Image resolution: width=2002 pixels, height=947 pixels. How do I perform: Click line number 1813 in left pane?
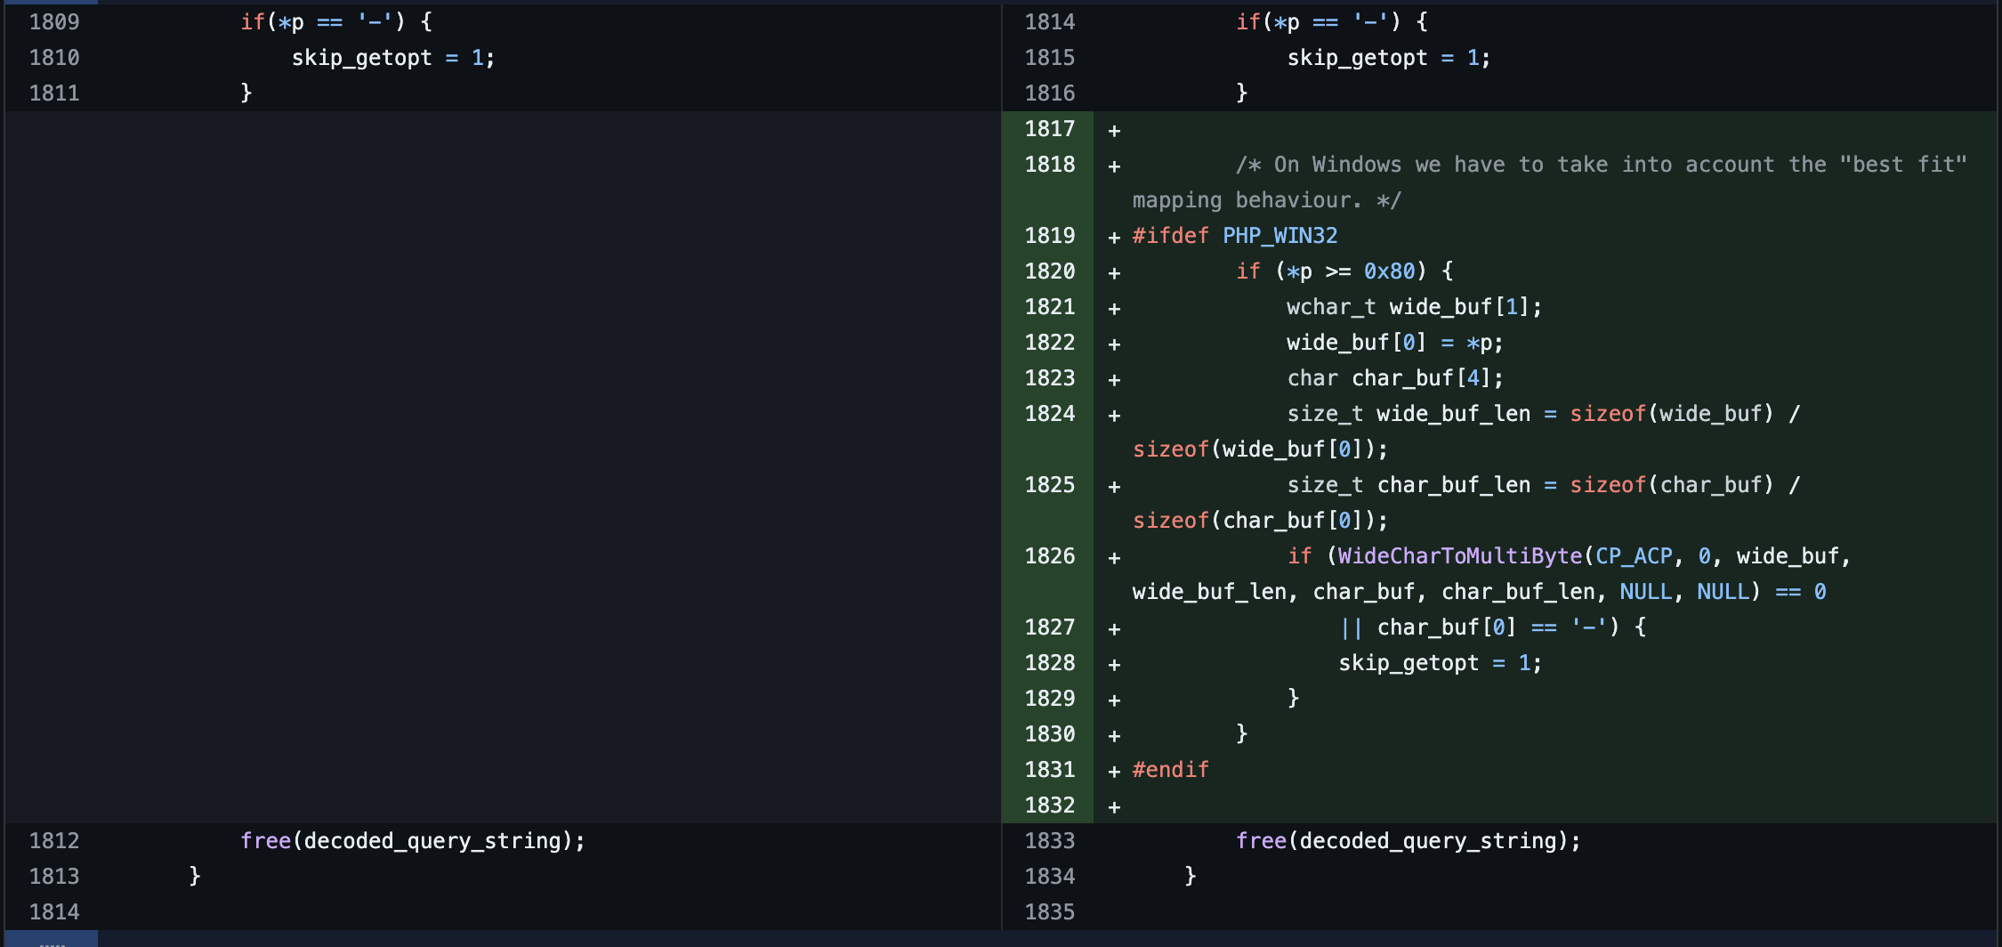click(54, 877)
